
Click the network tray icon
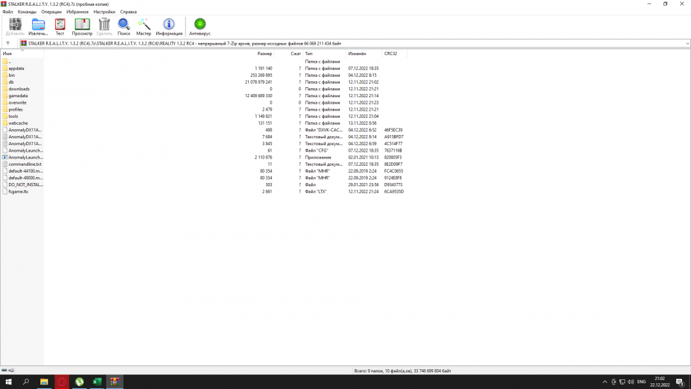pyautogui.click(x=622, y=382)
